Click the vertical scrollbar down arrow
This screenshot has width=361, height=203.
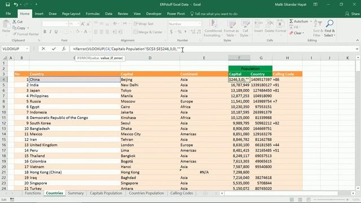[358, 188]
